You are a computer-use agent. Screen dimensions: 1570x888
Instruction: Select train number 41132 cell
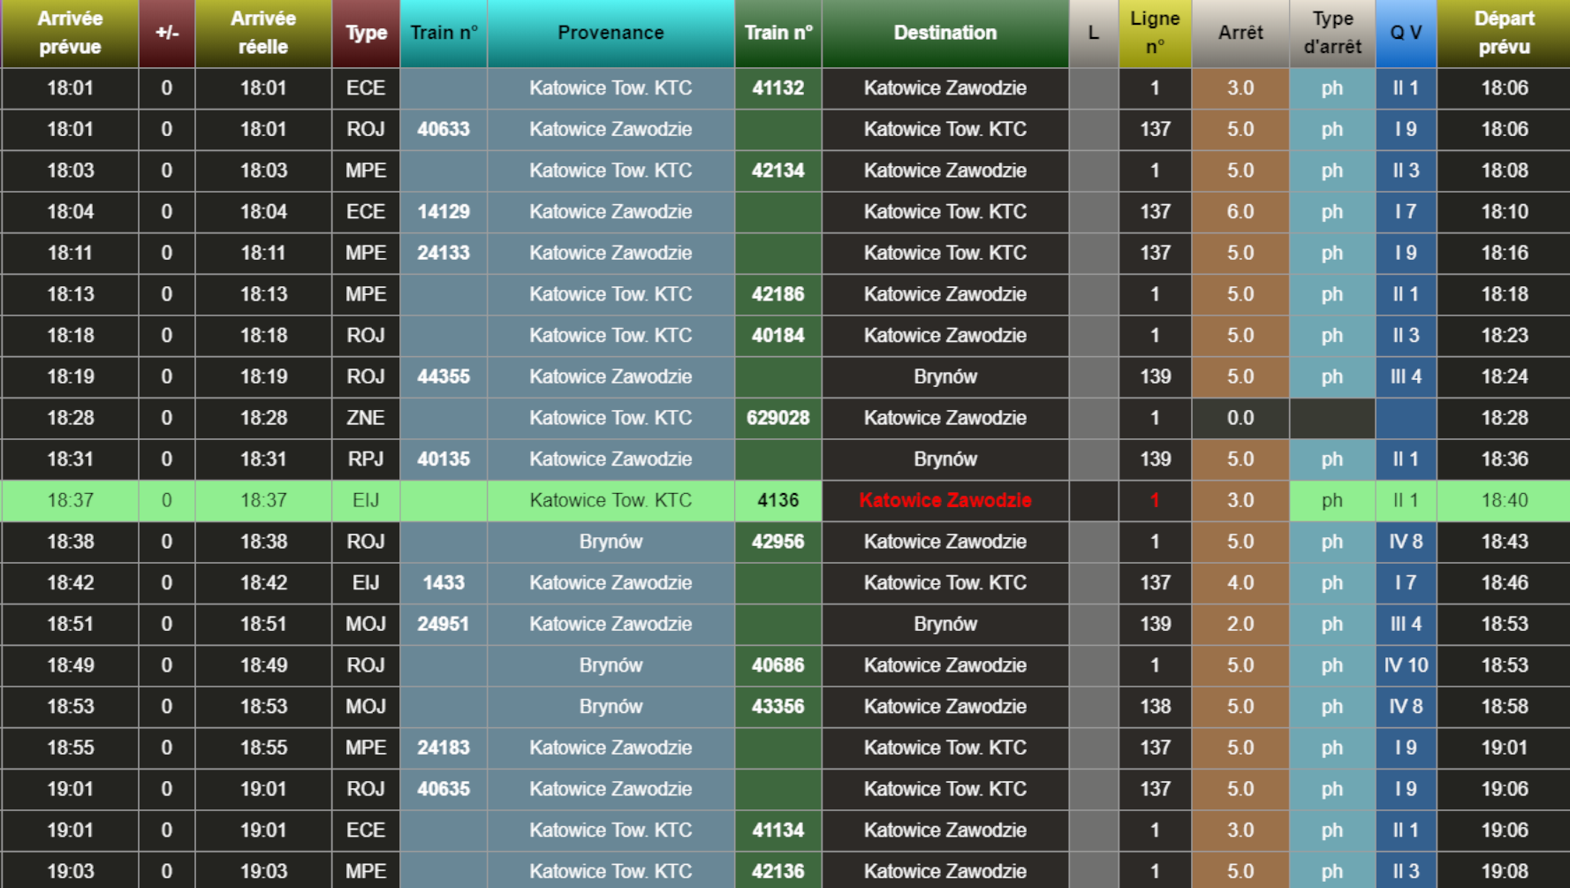(x=778, y=88)
